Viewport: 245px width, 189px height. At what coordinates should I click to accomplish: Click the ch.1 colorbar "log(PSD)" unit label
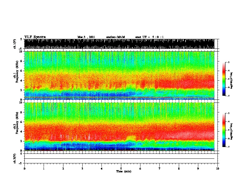(x=232, y=81)
